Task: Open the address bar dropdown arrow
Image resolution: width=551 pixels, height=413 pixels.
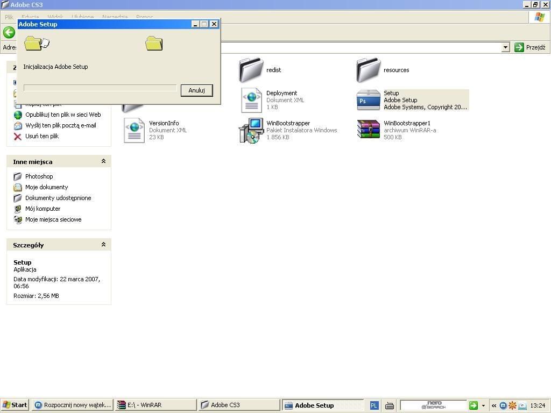Action: pyautogui.click(x=505, y=47)
